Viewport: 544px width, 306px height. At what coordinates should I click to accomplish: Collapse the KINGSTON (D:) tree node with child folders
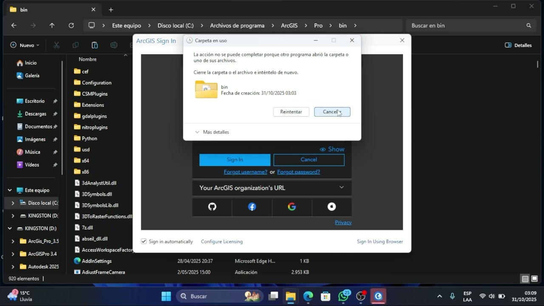tap(10, 229)
